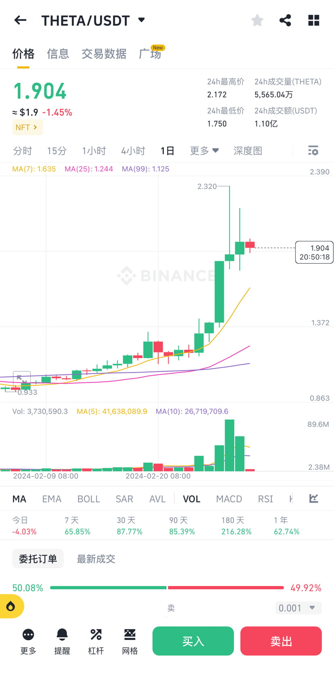Open the grid markets overview icon
334x673 pixels.
(313, 20)
